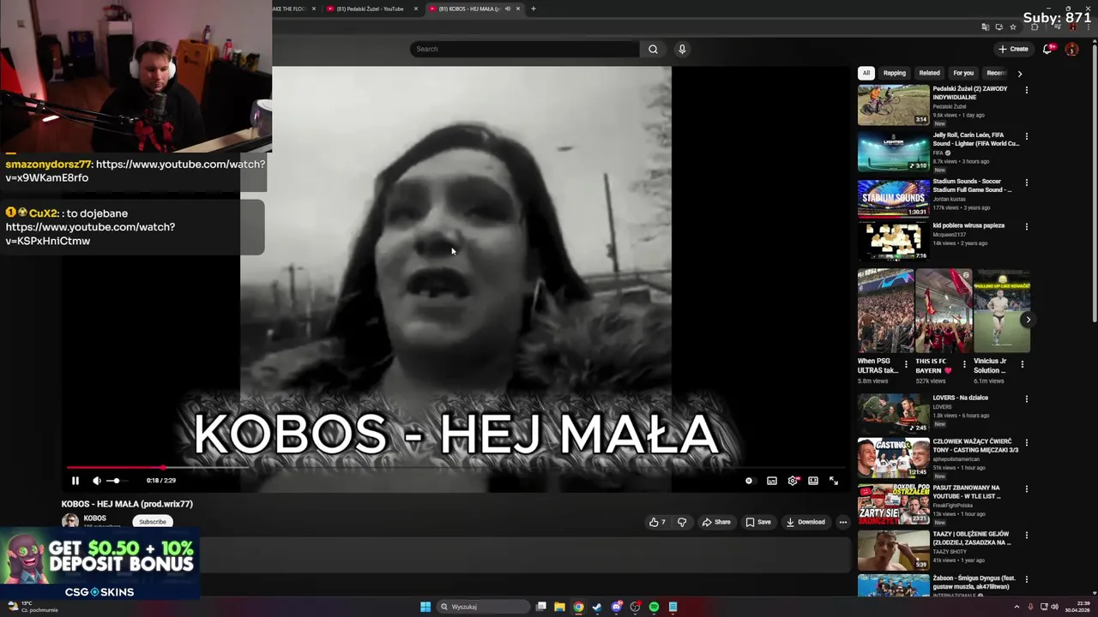Image resolution: width=1098 pixels, height=617 pixels.
Task: Open the Żabson - Śmigus Dyngus video
Action: coord(893,585)
